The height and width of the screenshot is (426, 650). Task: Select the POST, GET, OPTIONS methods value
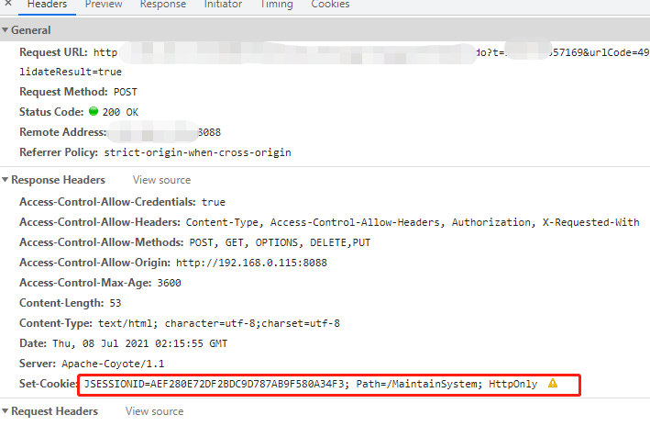point(280,242)
